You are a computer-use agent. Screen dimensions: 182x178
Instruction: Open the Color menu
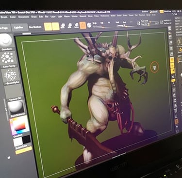tap(13, 17)
